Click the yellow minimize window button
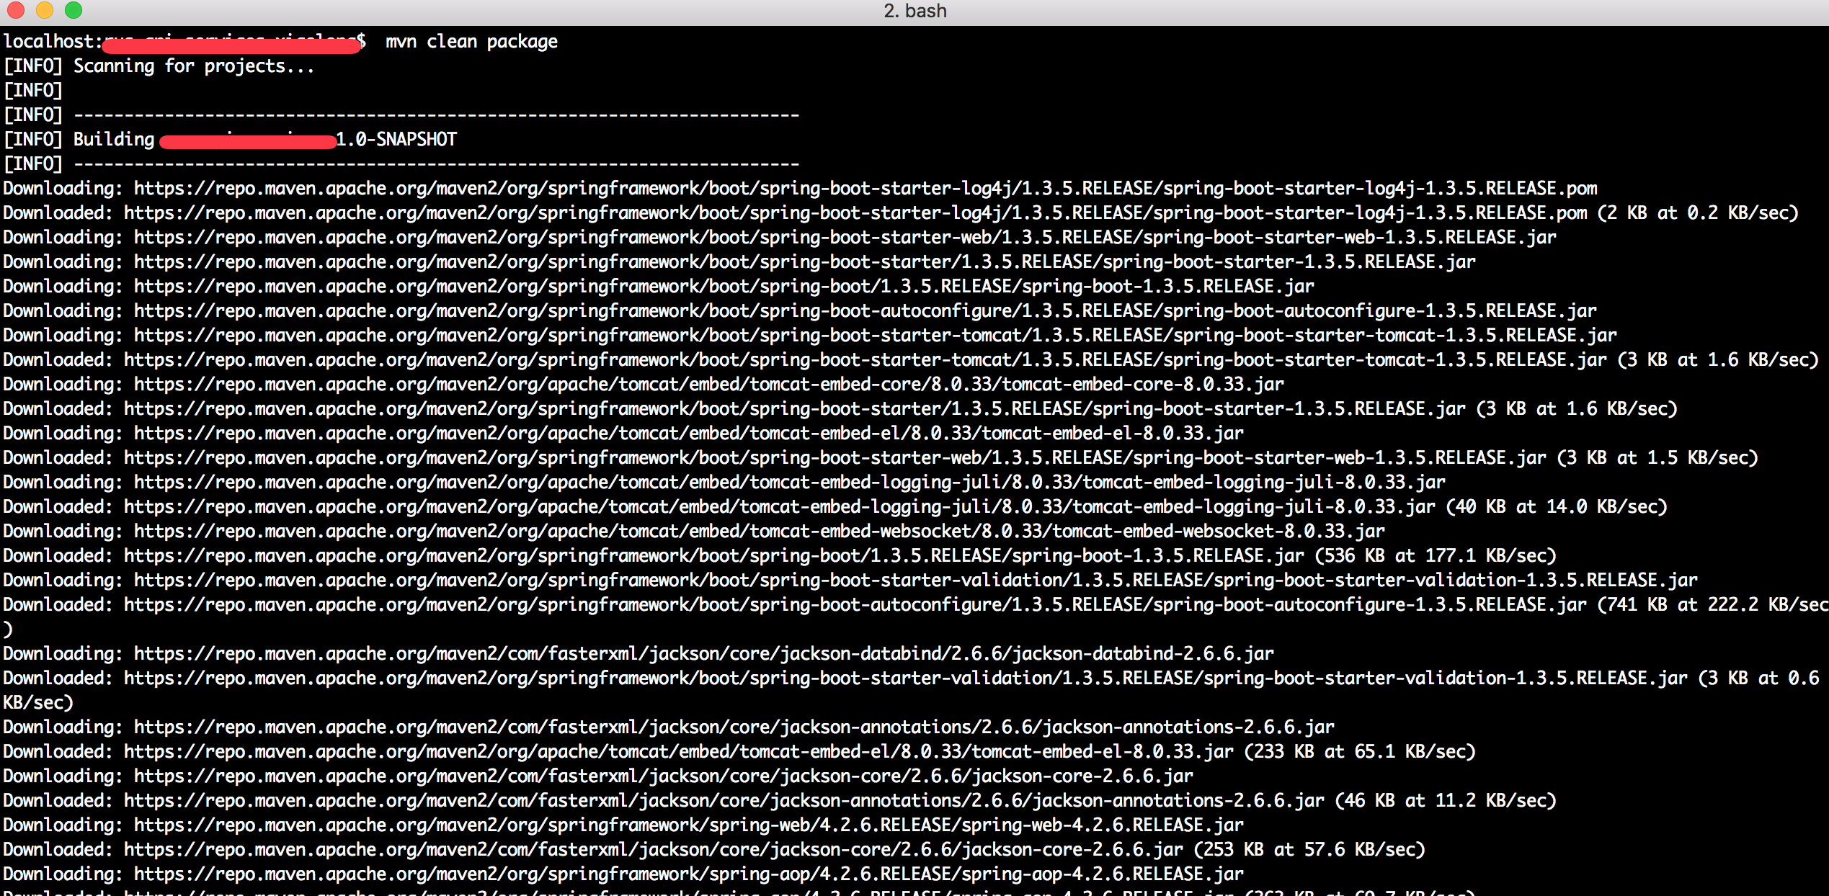This screenshot has height=896, width=1829. click(x=45, y=10)
